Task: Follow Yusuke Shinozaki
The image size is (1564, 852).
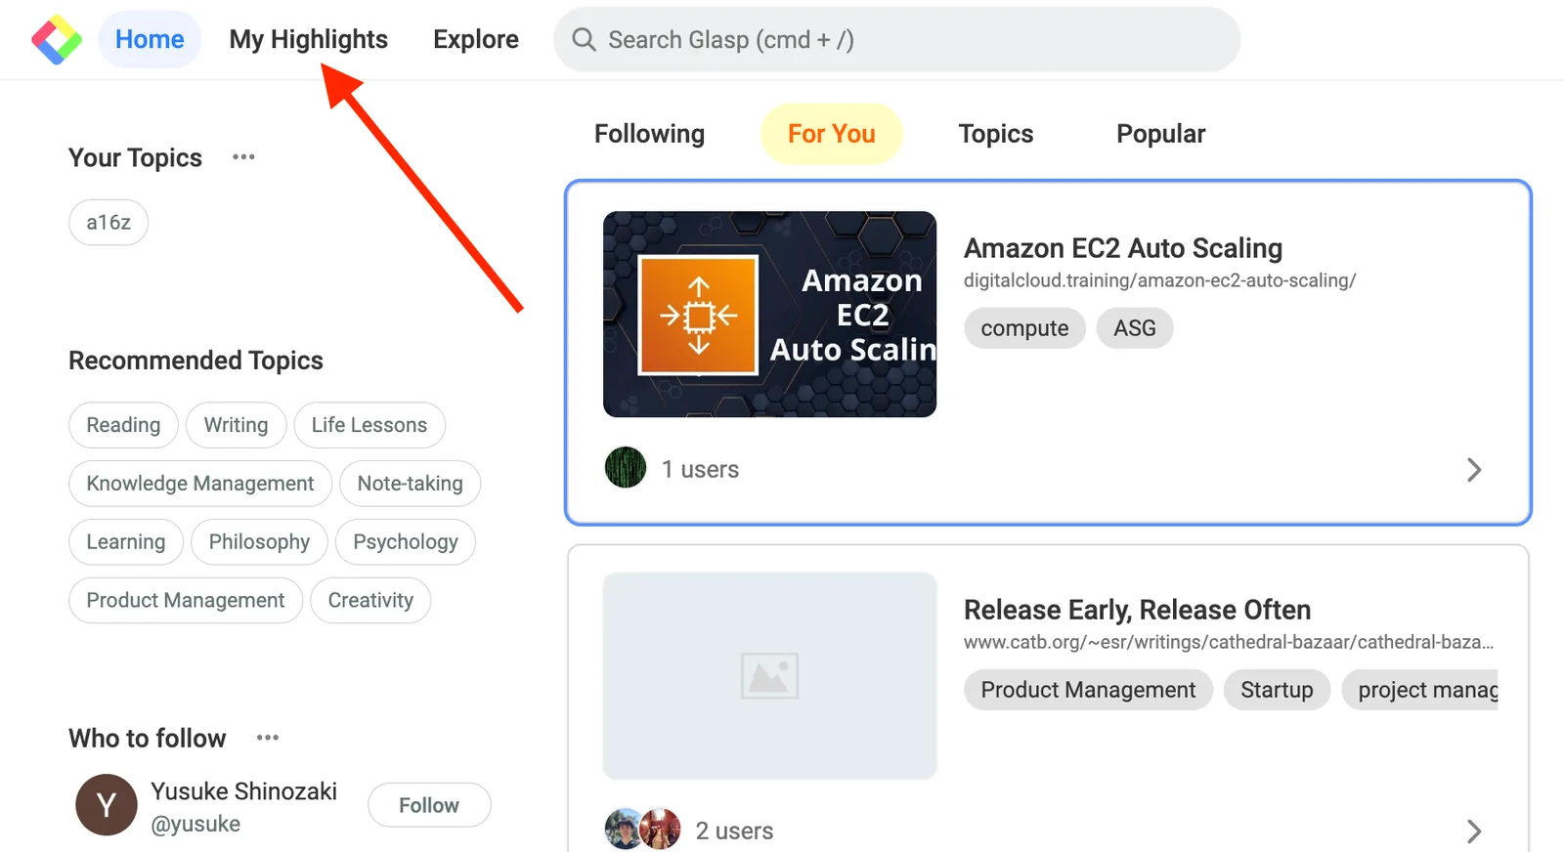Action: click(x=429, y=805)
